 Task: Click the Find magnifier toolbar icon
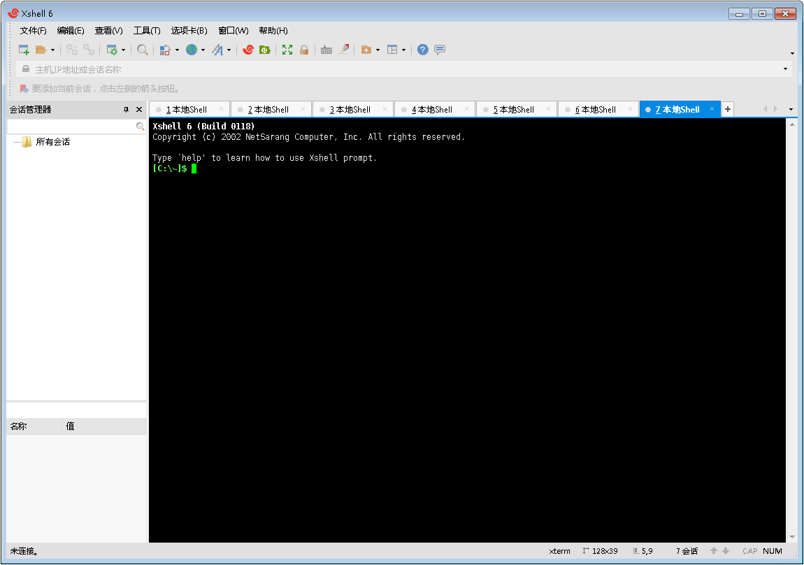click(x=143, y=50)
